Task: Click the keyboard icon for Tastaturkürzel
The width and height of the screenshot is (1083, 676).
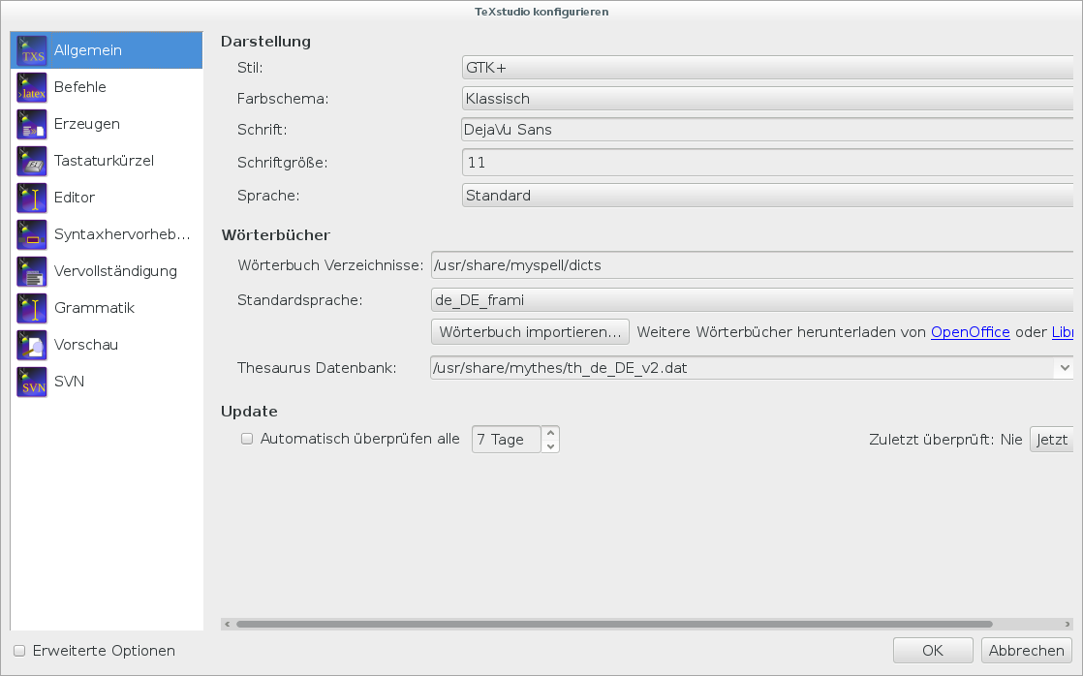Action: pyautogui.click(x=32, y=161)
